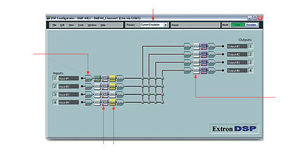Open the View menu
The image size is (308, 156).
coord(71,25)
